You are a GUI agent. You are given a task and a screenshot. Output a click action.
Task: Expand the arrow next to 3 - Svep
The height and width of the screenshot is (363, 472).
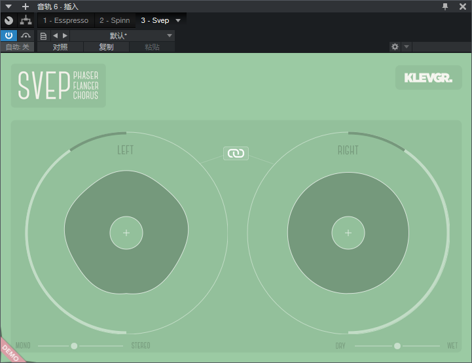pyautogui.click(x=178, y=20)
